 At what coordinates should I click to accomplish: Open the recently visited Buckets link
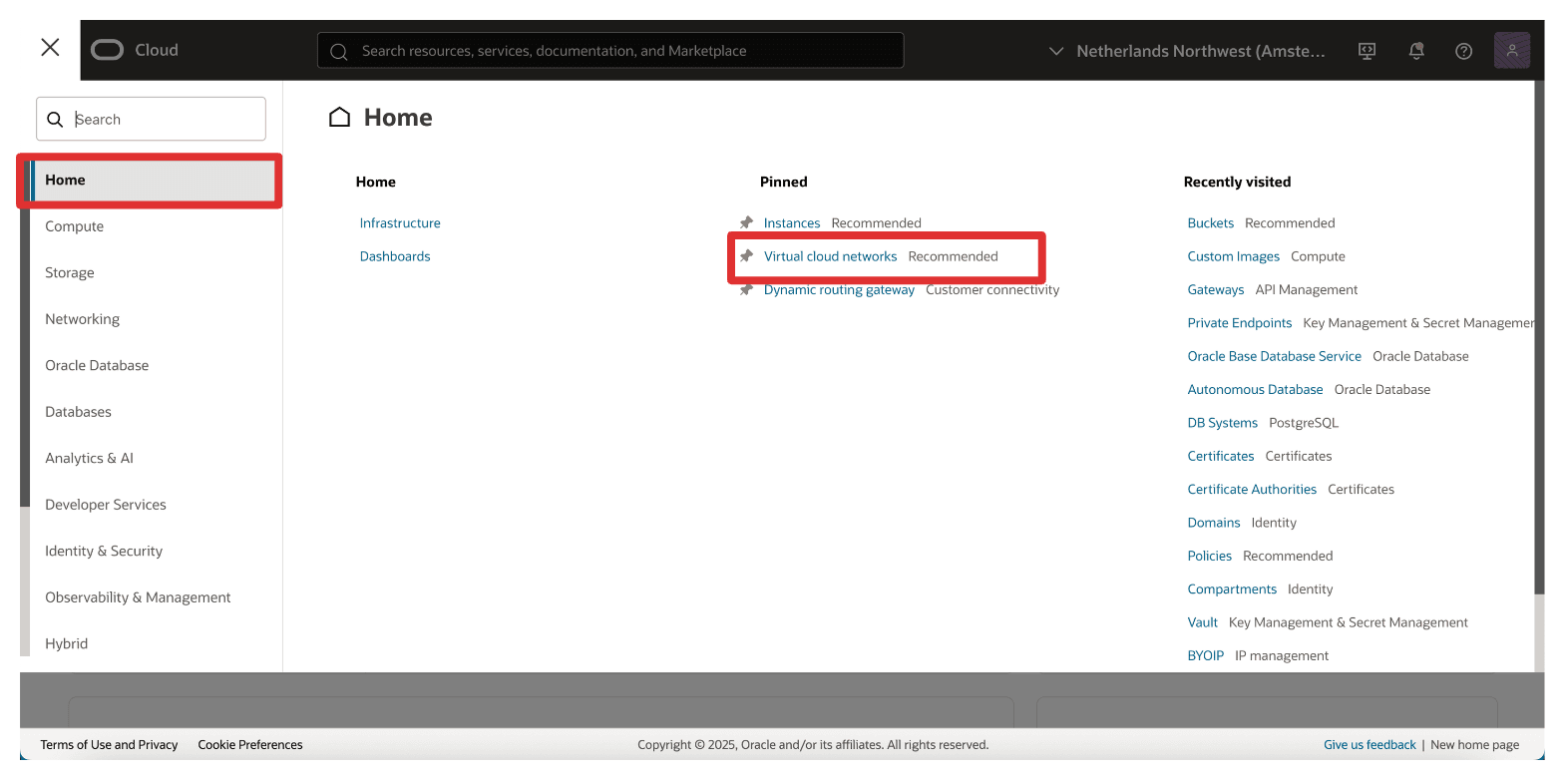click(x=1210, y=222)
